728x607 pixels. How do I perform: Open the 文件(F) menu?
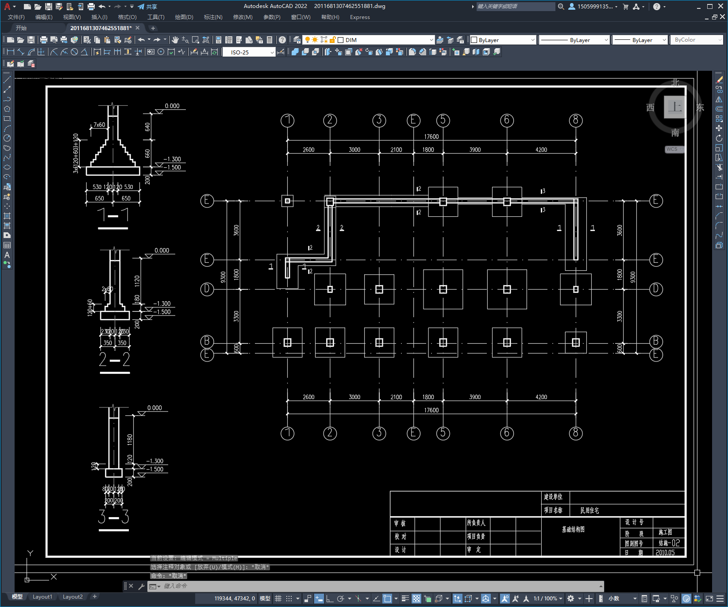tap(16, 17)
